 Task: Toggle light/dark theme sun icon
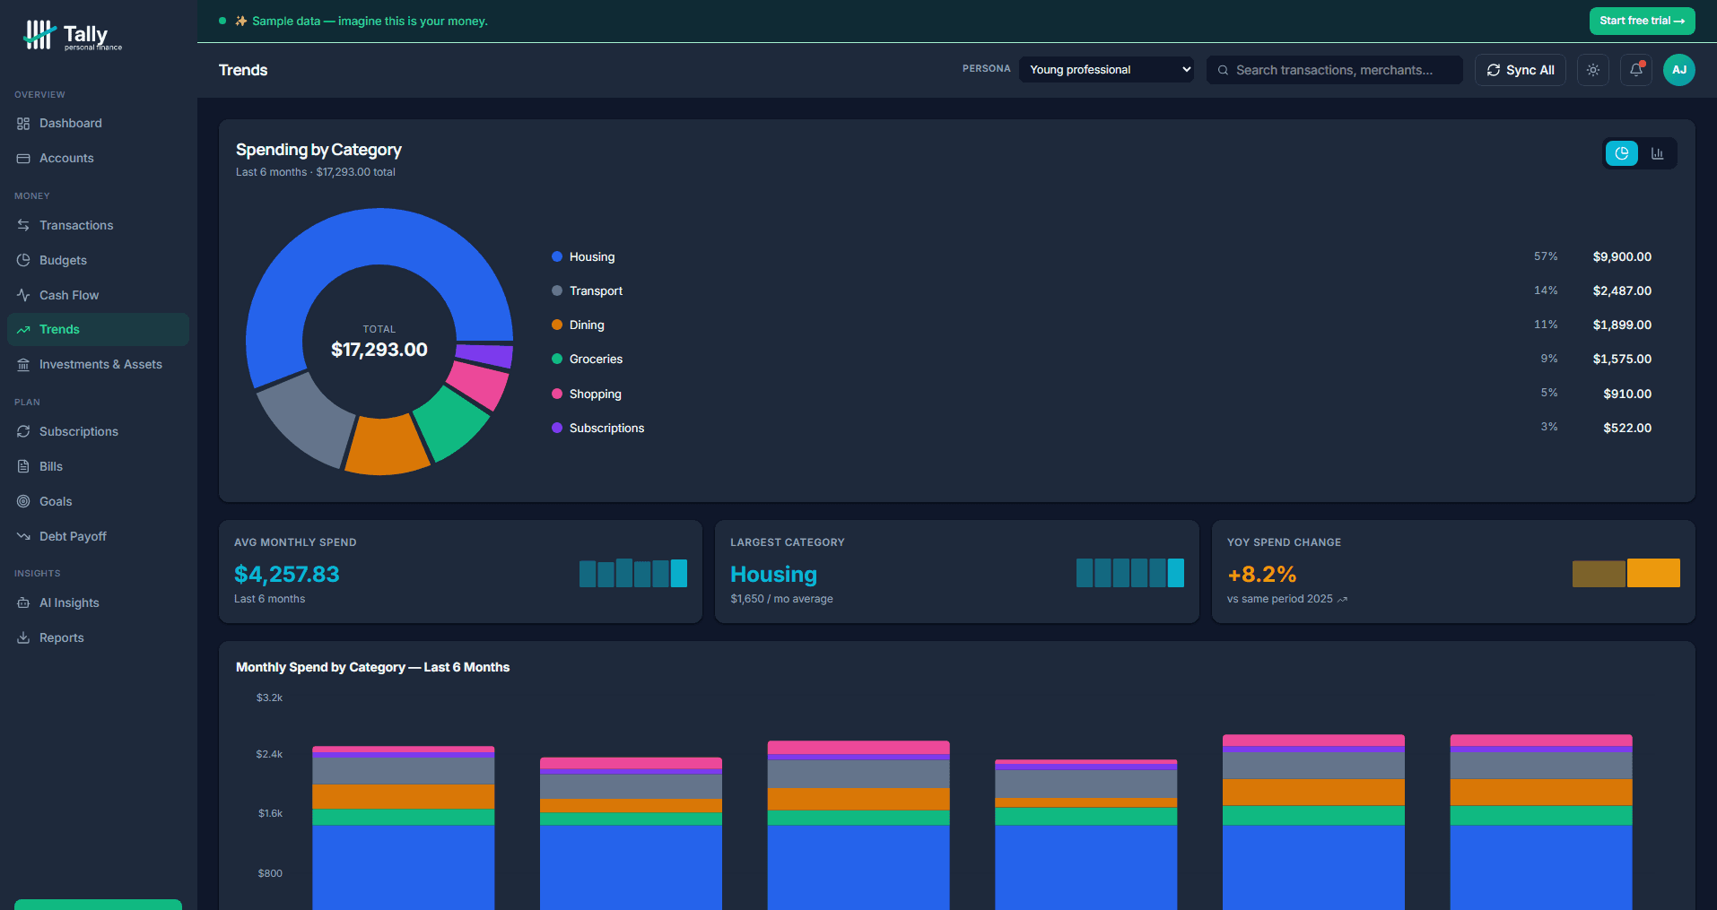(x=1593, y=70)
